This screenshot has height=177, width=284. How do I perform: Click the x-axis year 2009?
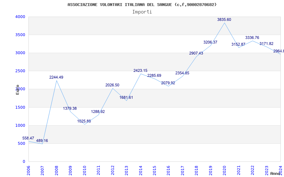coord(70,171)
